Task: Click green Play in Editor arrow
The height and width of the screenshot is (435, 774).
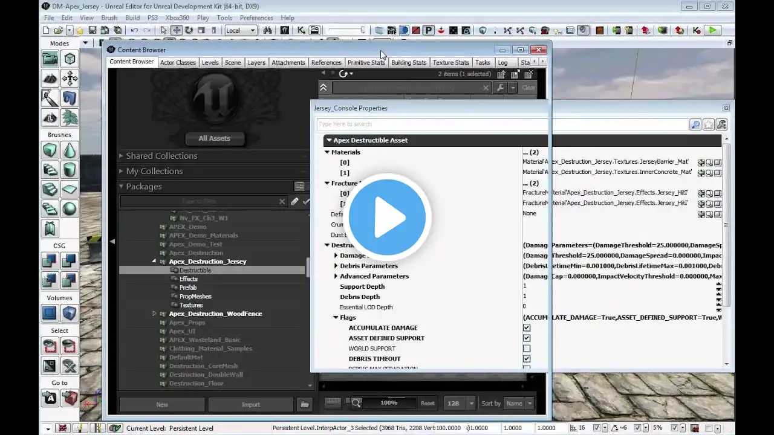Action: [713, 30]
